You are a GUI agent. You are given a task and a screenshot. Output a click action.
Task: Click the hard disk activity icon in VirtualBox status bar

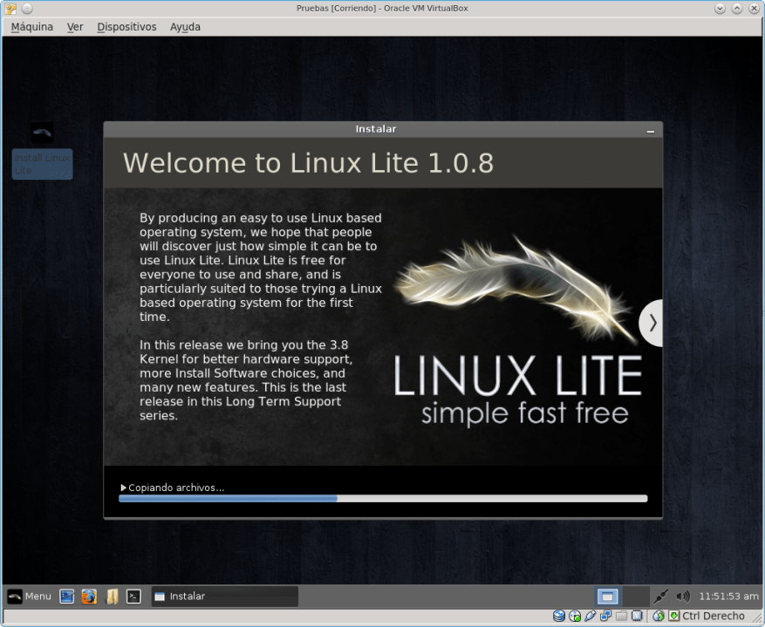(559, 615)
